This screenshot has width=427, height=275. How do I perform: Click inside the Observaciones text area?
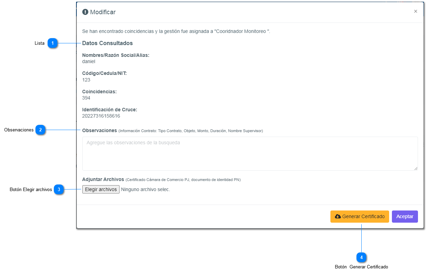(250, 153)
